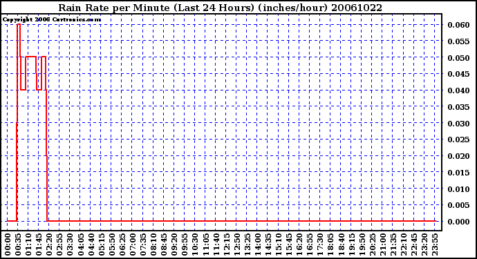Click the 09:20 time label

tap(174, 244)
